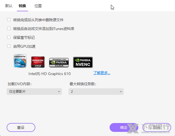Enable GPU acceleration checkbox
Image resolution: width=175 pixels, height=136 pixels.
(9, 46)
